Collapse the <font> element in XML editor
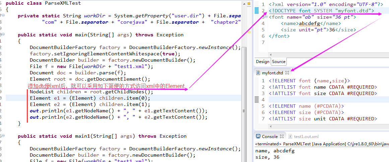Image resolution: width=389 pixels, height=162 pixels. 266,17
